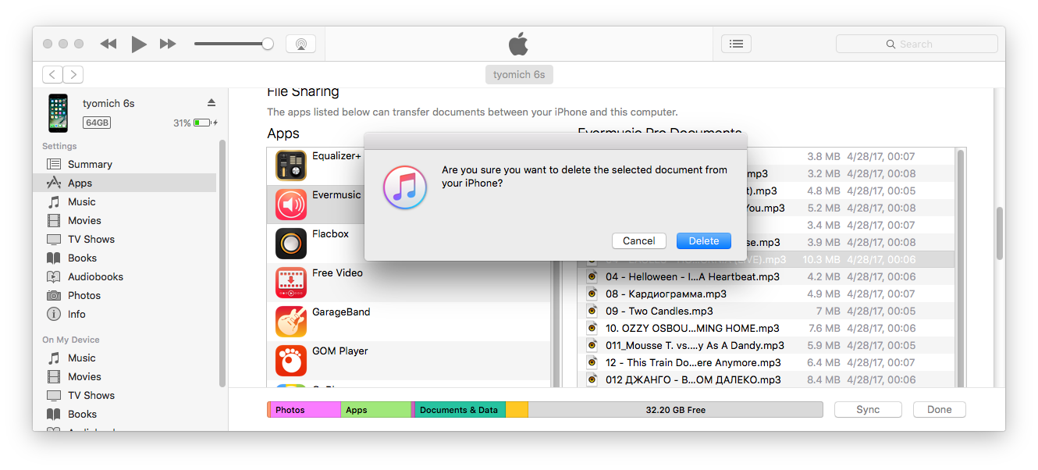Toggle playback with the play button
Screen dimensions: 1038x470
pos(139,44)
